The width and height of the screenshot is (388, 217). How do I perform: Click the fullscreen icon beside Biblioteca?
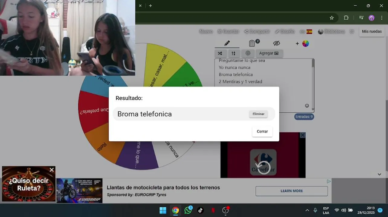[x=351, y=31]
